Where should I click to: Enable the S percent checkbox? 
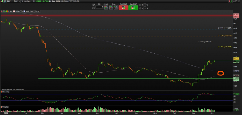[x=140, y=8]
